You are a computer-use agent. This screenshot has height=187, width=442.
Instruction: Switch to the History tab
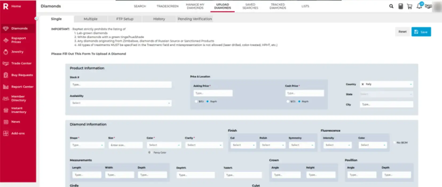tap(159, 19)
